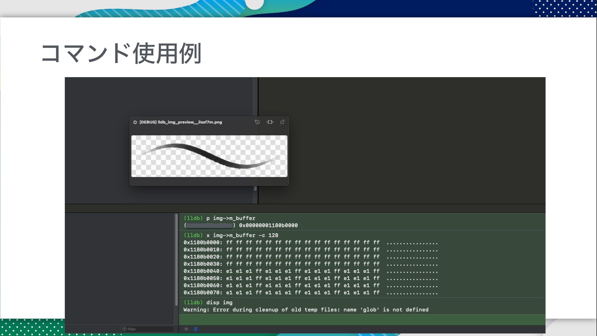The image size is (597, 336).
Task: Click the Filter field in variables pane
Action: (x=149, y=329)
